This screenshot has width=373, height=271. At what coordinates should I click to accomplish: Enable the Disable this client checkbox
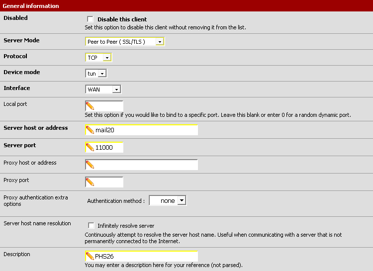(x=91, y=19)
